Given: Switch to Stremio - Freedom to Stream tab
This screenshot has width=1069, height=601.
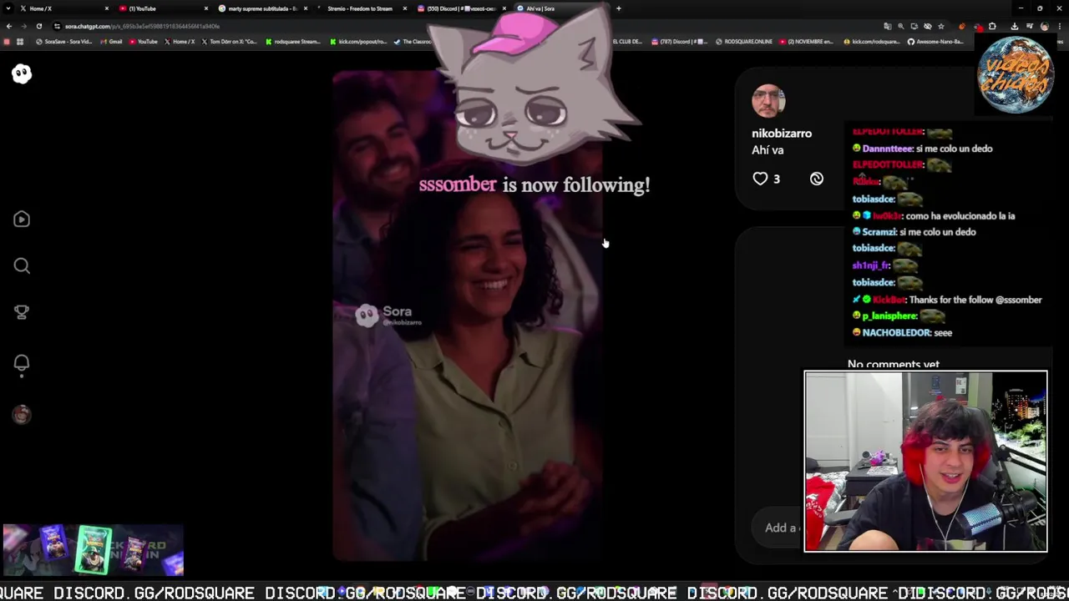Looking at the screenshot, I should click(x=361, y=8).
